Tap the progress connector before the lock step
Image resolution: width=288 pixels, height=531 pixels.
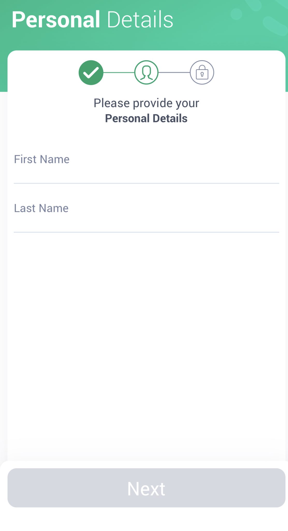(x=174, y=73)
